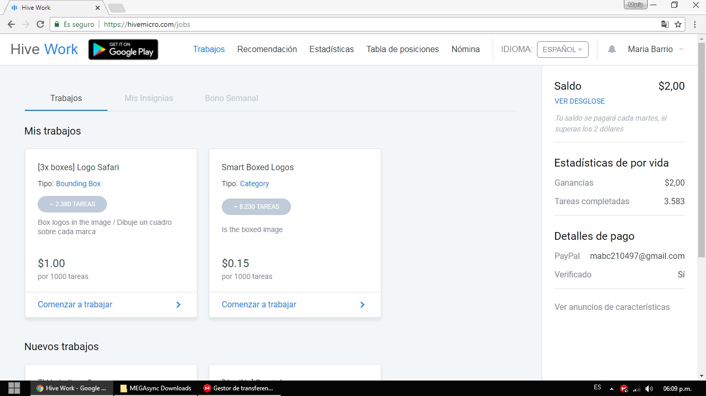
Task: Click the Mis trabajos heading
Action: tap(53, 131)
